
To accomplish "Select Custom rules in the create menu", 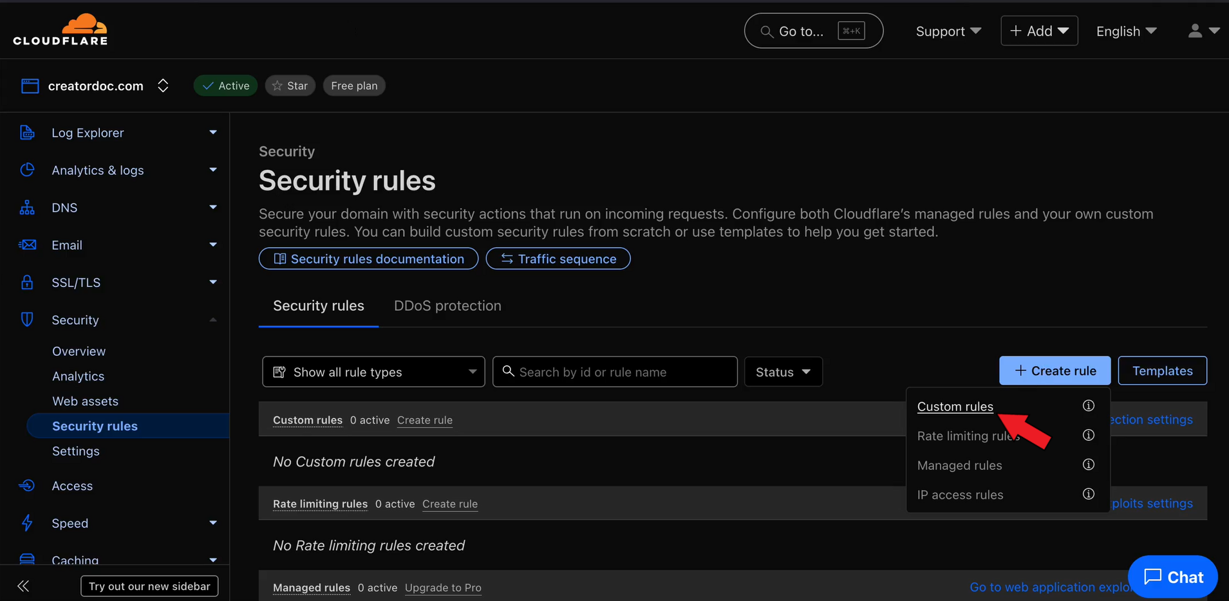I will coord(955,407).
